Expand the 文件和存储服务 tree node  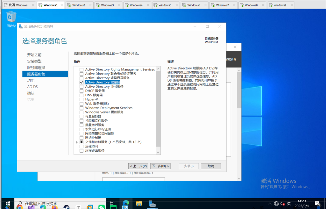point(77,142)
